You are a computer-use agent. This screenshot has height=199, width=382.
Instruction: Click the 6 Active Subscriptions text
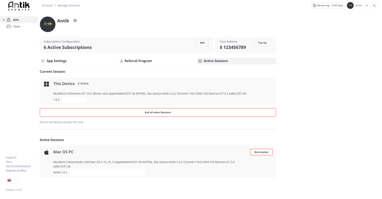68,47
